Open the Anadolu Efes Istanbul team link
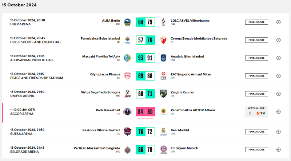 click(x=187, y=57)
